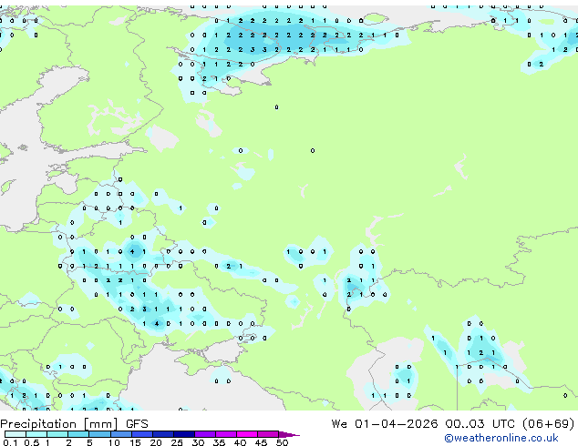Click the "20" legend scale label
The width and height of the screenshot is (578, 446).
click(x=156, y=442)
